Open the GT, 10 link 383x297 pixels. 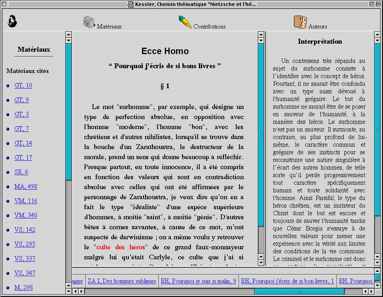23,85
